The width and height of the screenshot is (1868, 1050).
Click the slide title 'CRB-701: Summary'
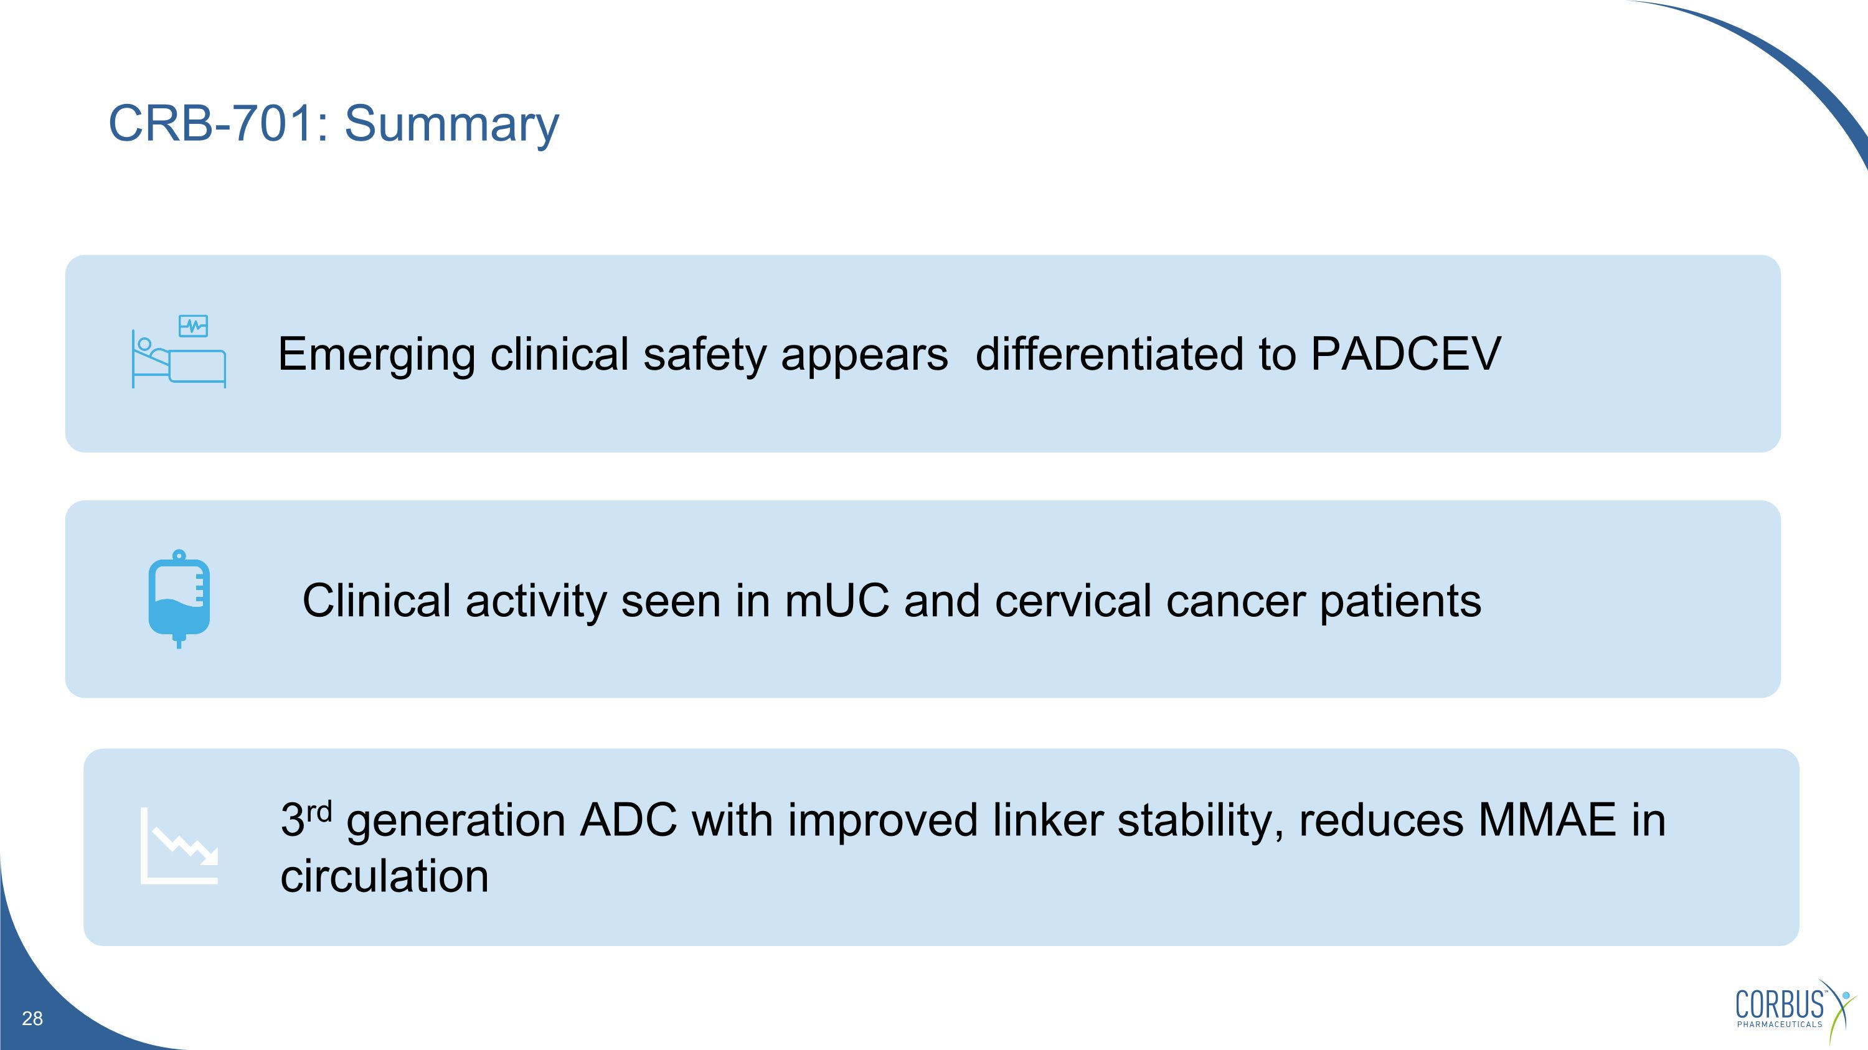(x=334, y=123)
